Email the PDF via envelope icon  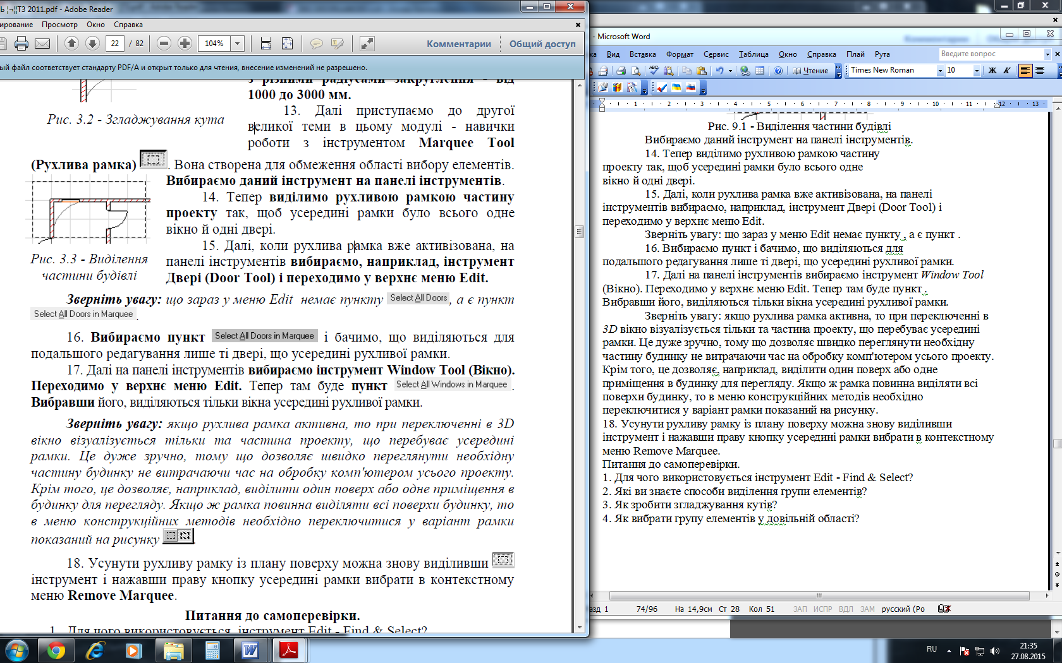[x=42, y=44]
